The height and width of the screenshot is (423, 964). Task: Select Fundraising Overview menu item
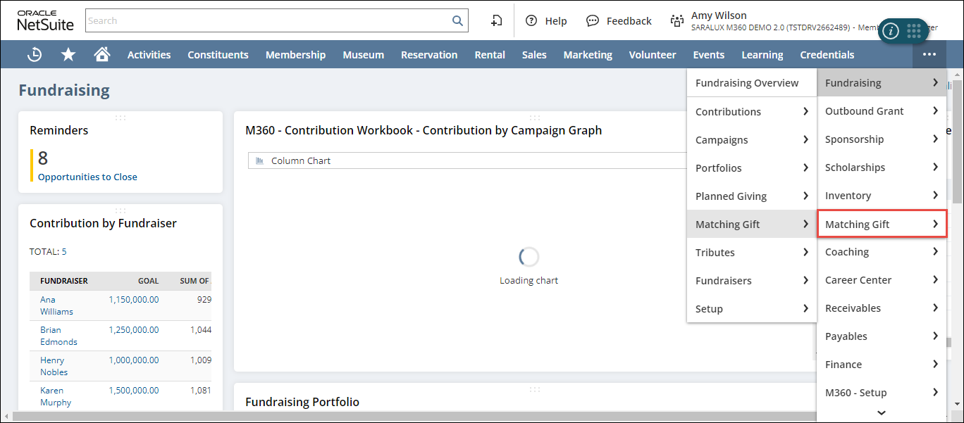point(747,83)
